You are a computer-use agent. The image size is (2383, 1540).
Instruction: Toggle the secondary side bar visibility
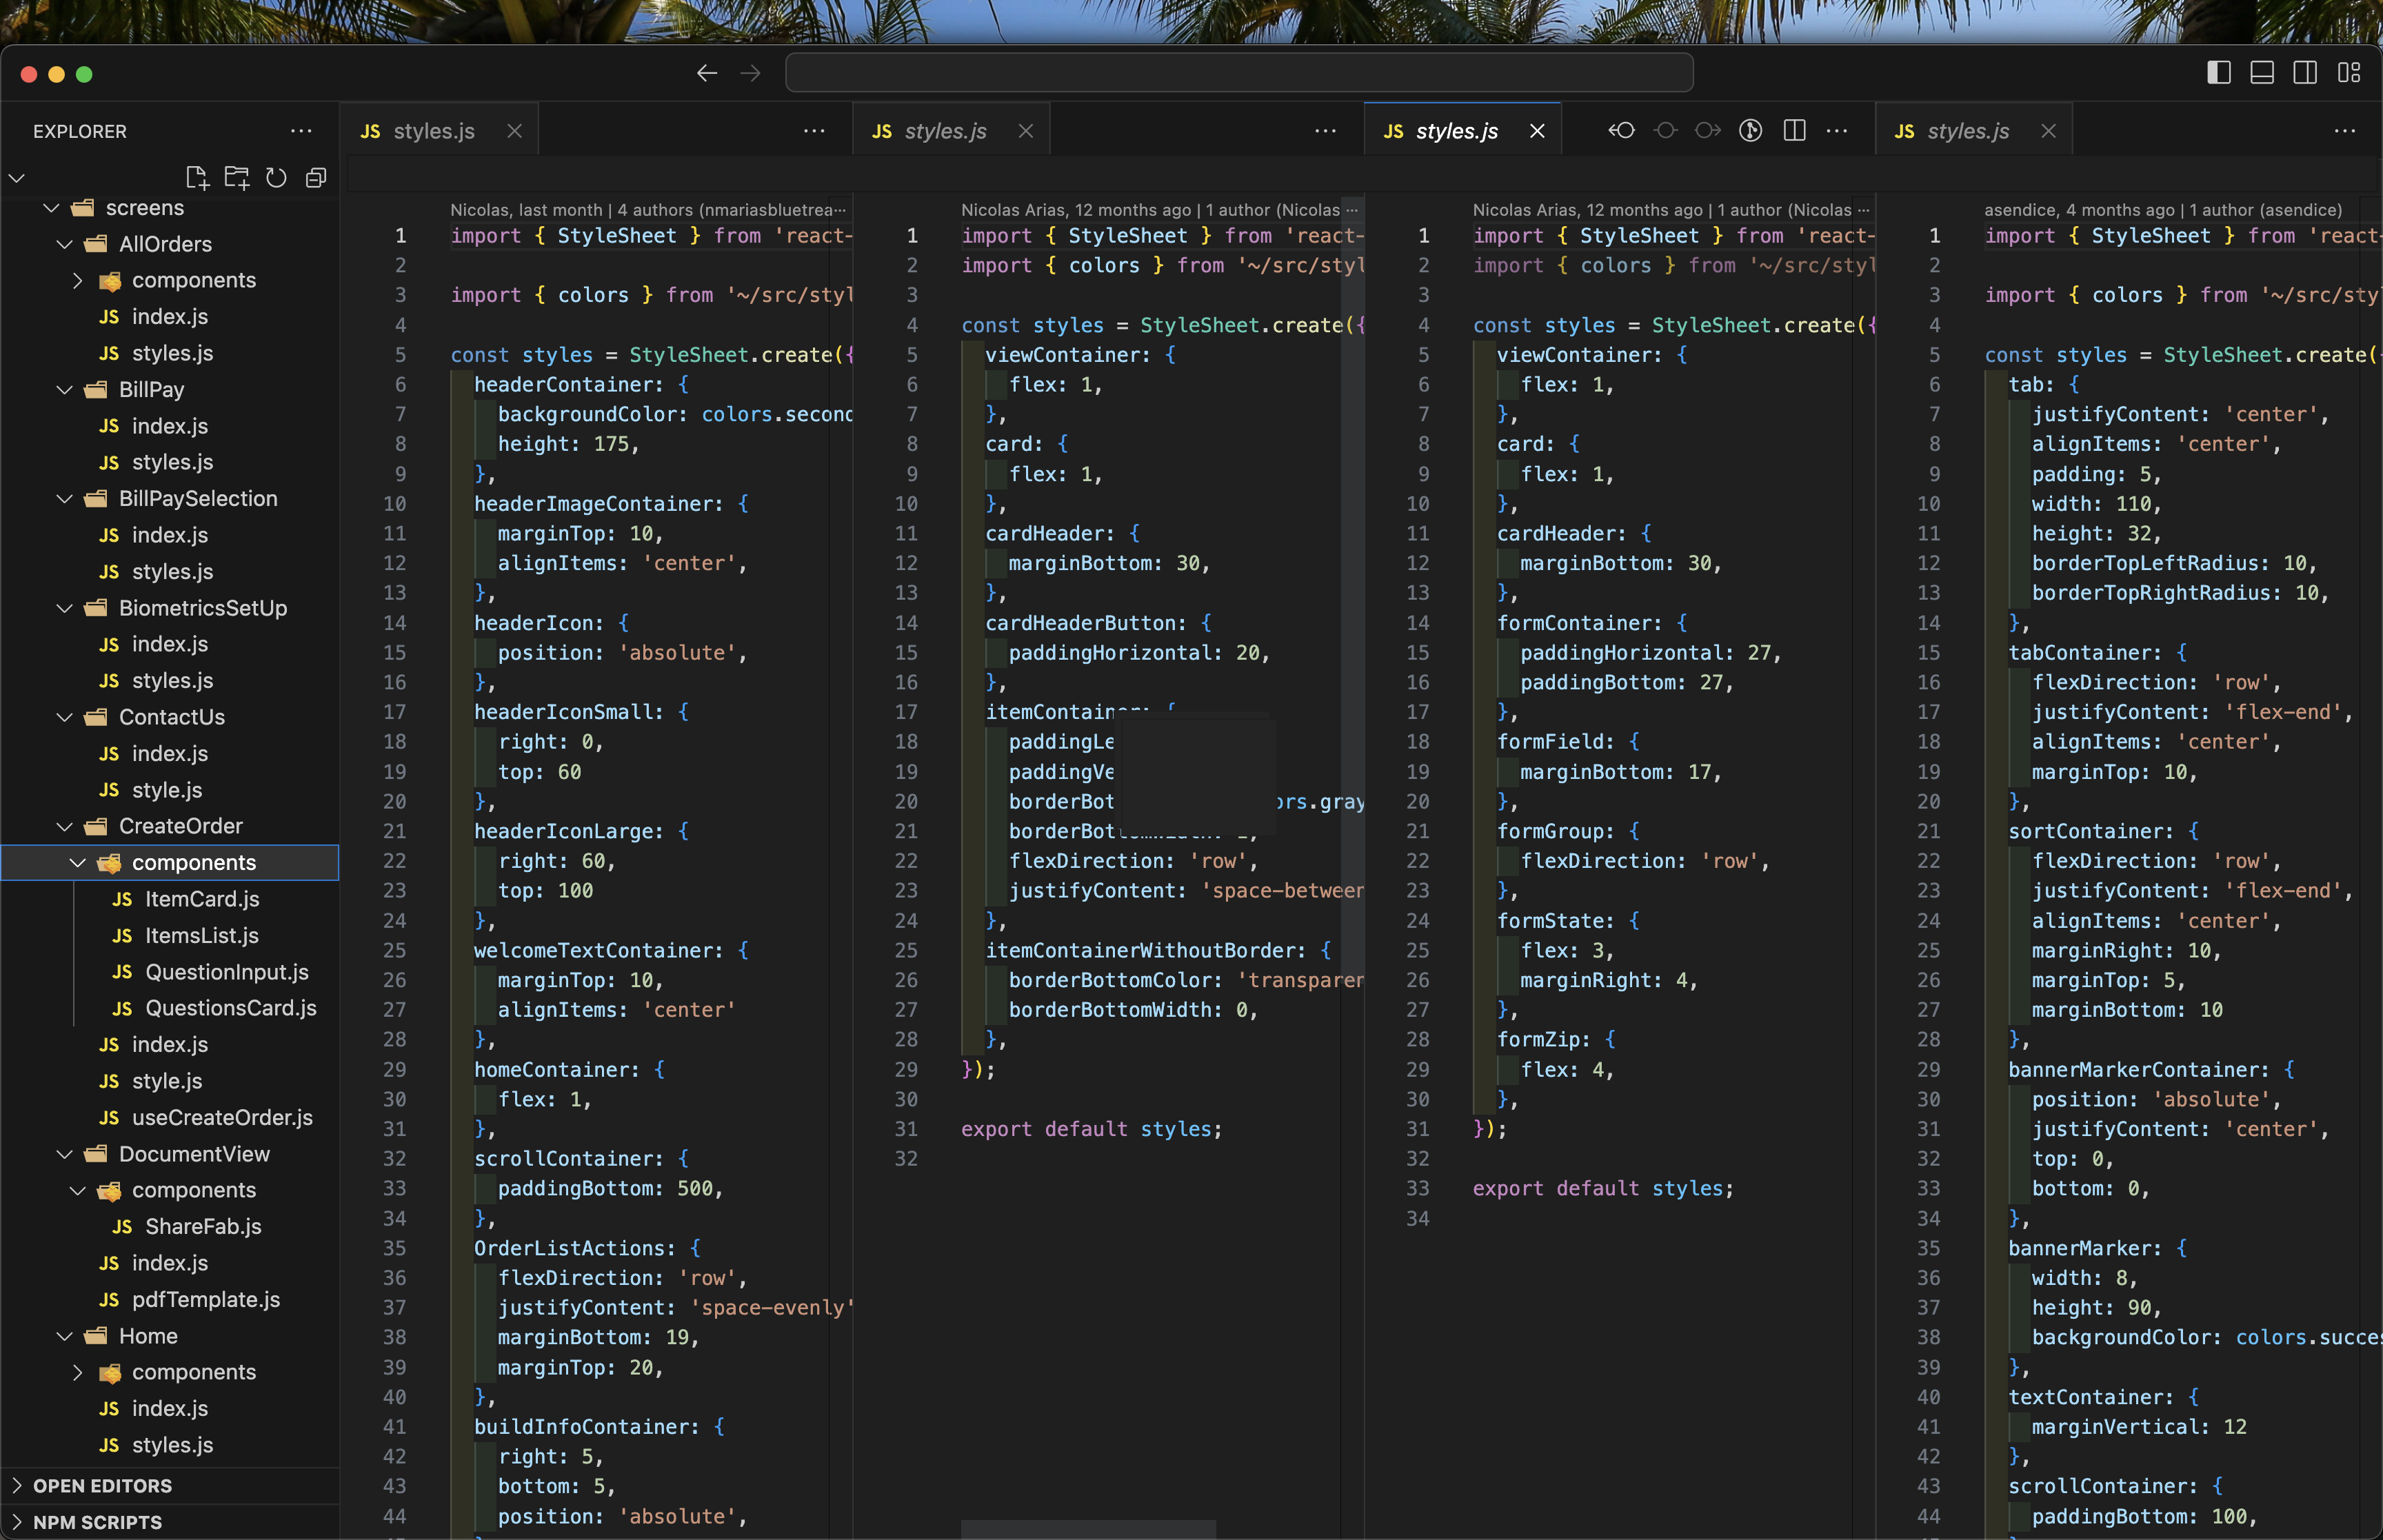pyautogui.click(x=2305, y=73)
